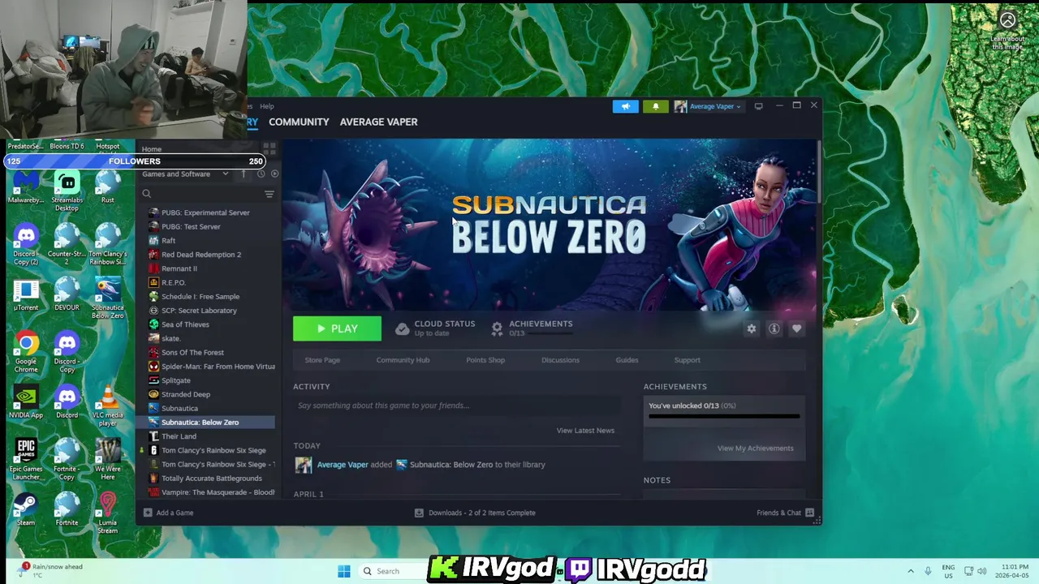Switch Steam to Big Picture mode
The height and width of the screenshot is (584, 1039).
(758, 106)
